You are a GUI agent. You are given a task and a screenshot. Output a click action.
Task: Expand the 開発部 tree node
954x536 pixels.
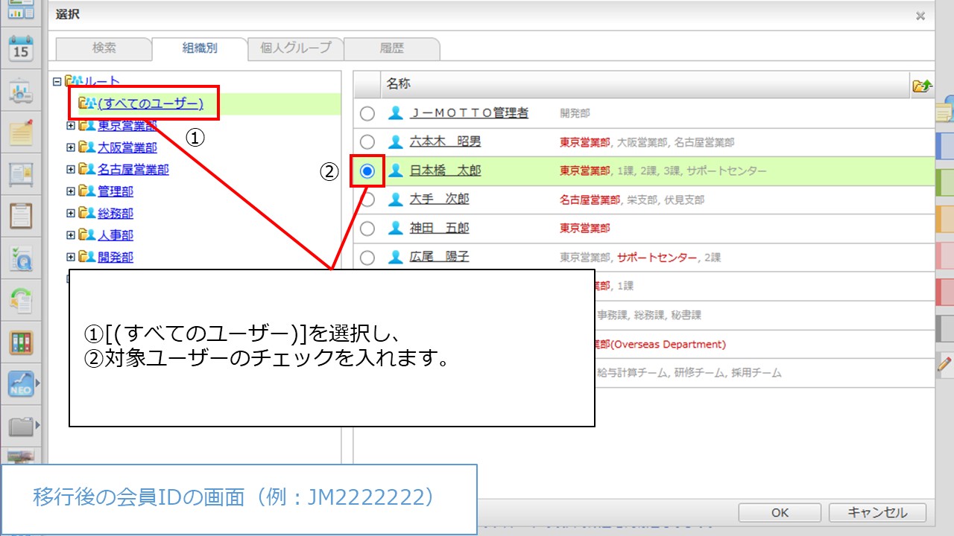click(x=71, y=258)
